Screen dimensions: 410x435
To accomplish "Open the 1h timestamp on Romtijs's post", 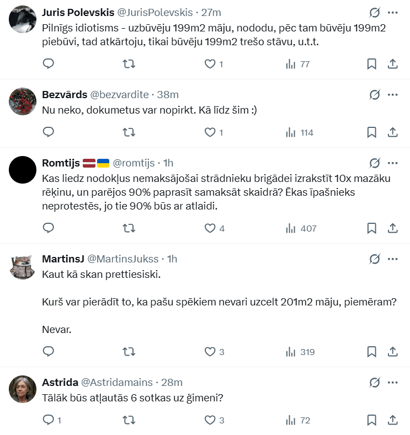I will coord(168,163).
